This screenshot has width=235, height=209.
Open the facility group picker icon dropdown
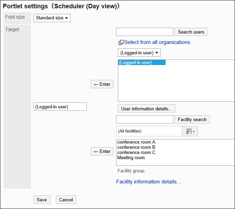(x=190, y=131)
